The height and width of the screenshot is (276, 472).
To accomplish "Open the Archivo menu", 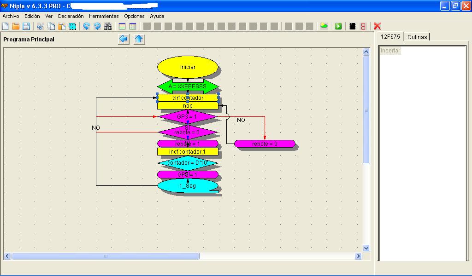I will click(x=11, y=16).
